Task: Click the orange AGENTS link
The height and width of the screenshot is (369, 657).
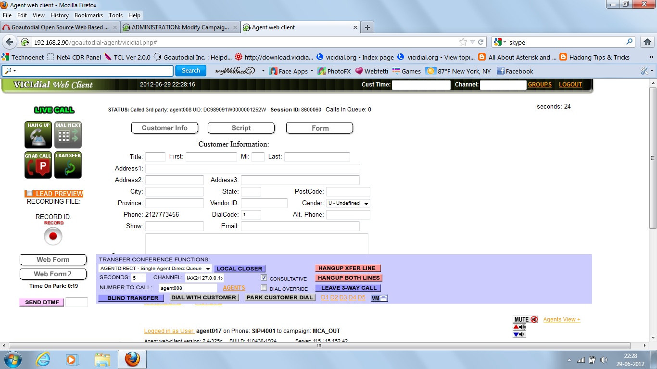Action: 234,288
